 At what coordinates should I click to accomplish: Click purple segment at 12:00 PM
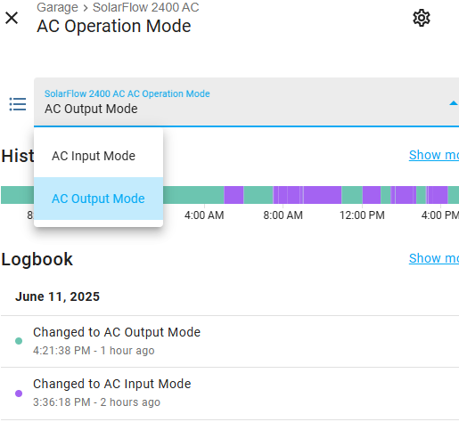pyautogui.click(x=372, y=195)
